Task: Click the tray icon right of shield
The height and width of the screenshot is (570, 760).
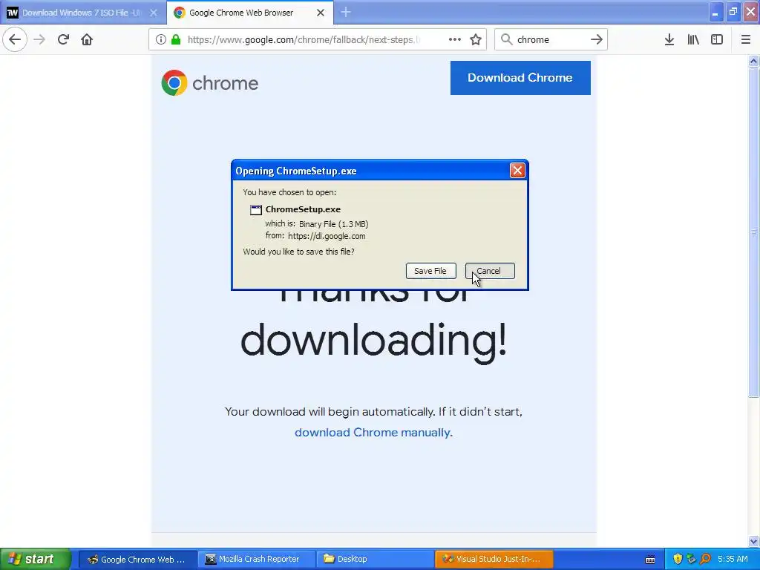Action: (x=691, y=559)
